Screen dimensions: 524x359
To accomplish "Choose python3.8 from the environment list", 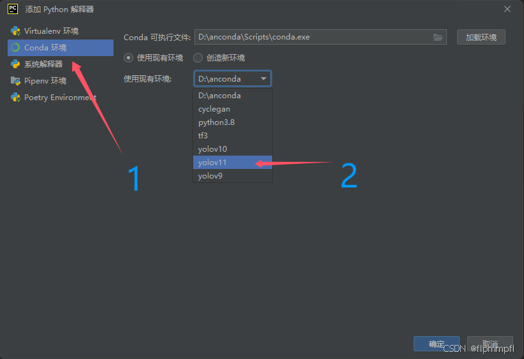I will coord(233,122).
